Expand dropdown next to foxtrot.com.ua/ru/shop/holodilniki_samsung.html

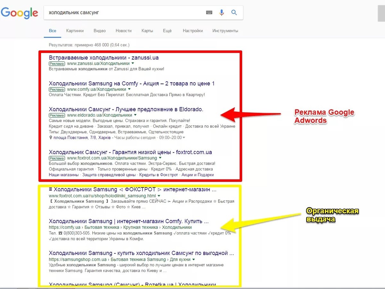click(159, 196)
